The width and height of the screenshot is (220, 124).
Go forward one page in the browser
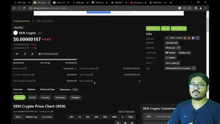click(19, 8)
